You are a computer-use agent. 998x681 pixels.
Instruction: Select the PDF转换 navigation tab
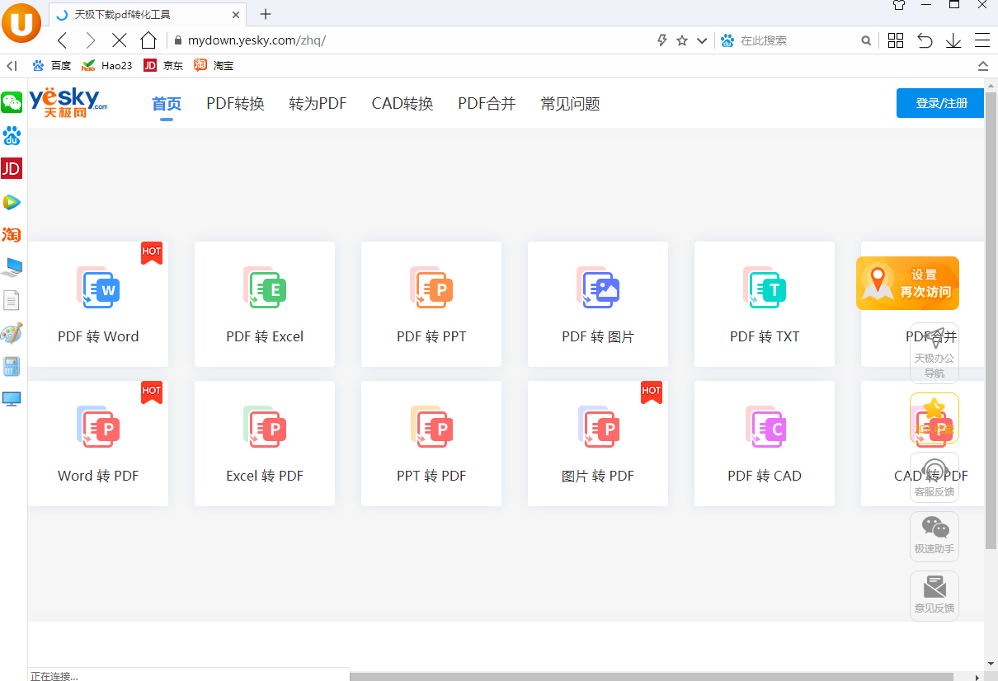[x=235, y=104]
